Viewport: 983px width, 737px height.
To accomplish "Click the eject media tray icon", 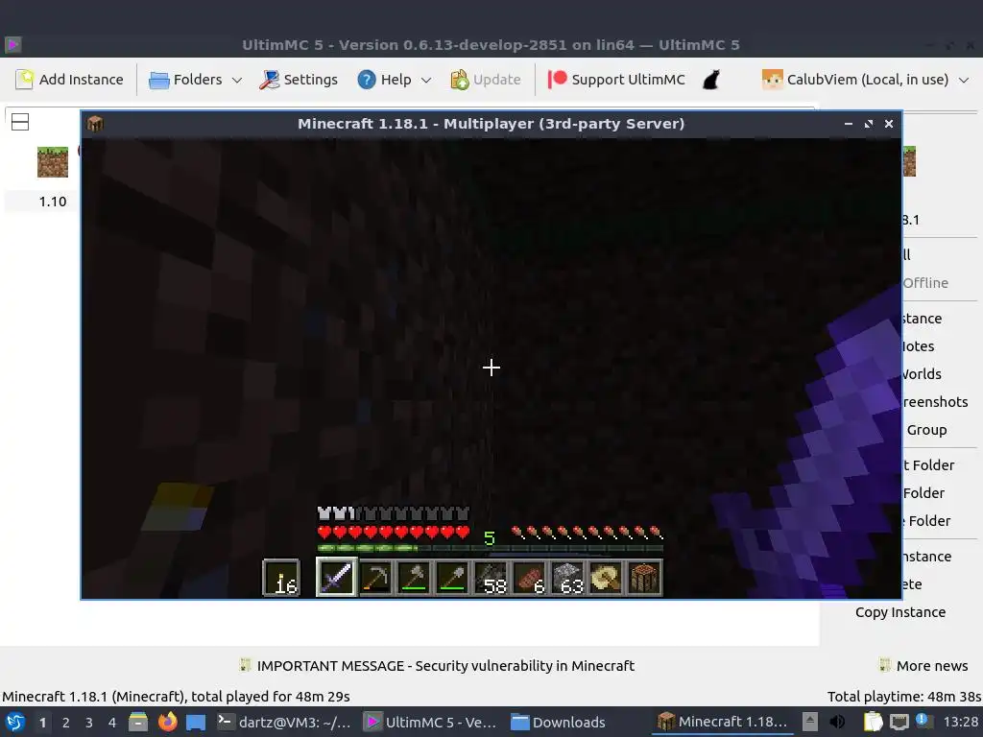I will click(810, 722).
